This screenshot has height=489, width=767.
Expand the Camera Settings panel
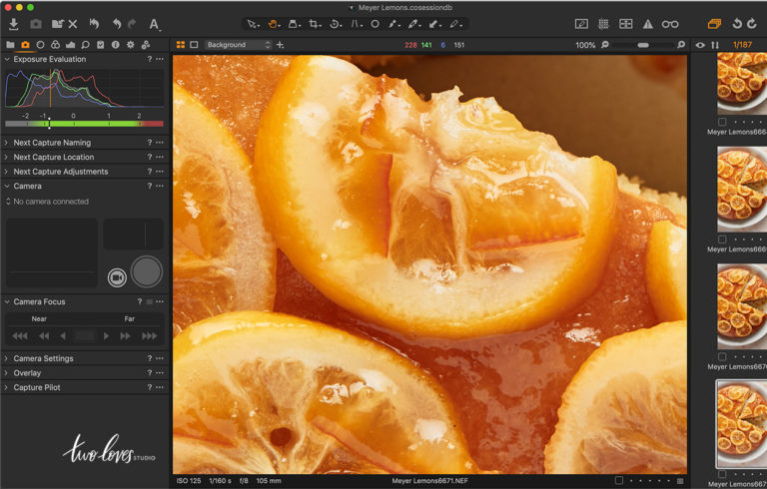tap(6, 358)
